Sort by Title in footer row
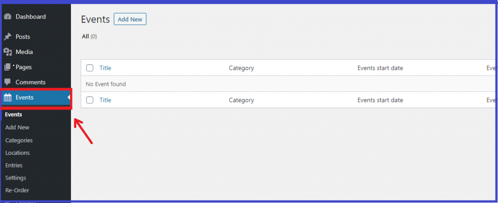This screenshot has height=203, width=498. click(x=106, y=100)
